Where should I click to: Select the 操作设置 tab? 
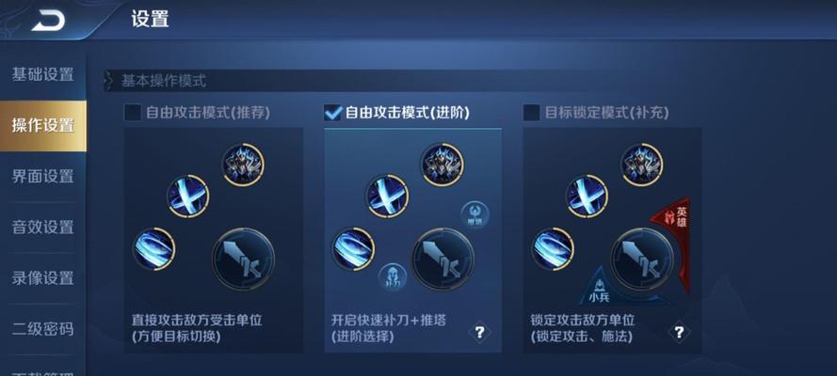point(42,126)
